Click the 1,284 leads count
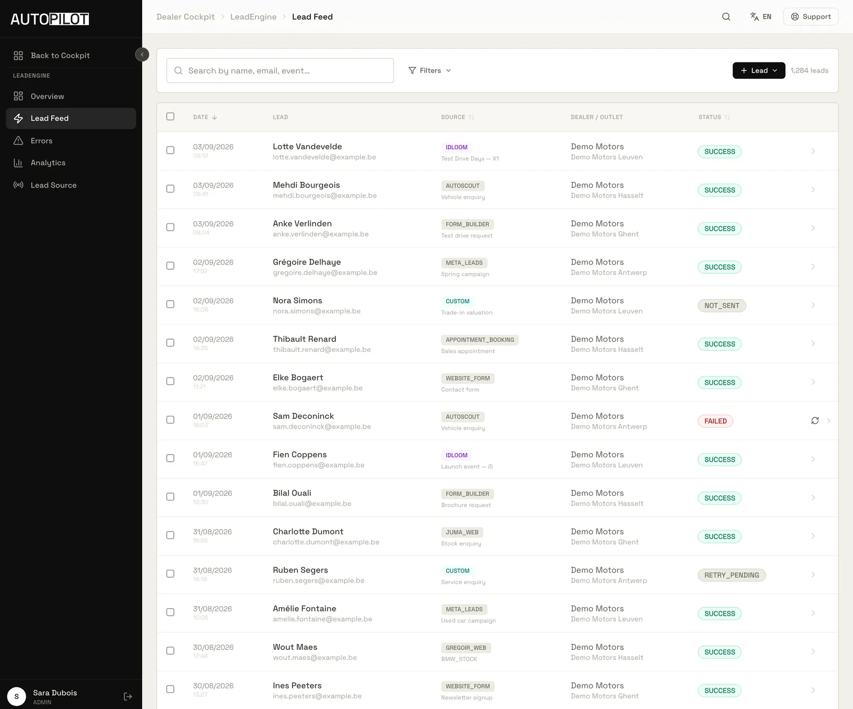The height and width of the screenshot is (709, 853). 809,70
